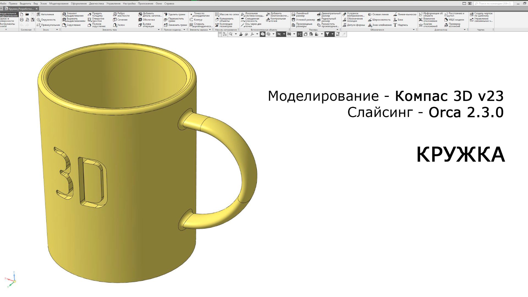Screen dimensions: 528x297
Task: Create Смещенная плоскость offset plane
Action: [x=250, y=20]
